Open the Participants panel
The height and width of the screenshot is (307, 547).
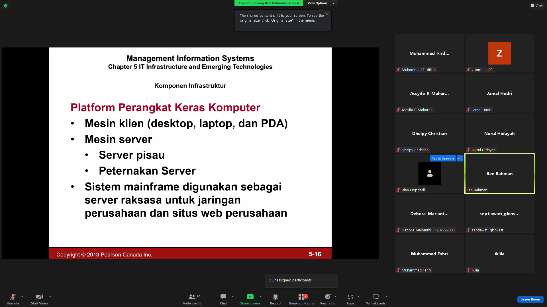coord(192,299)
